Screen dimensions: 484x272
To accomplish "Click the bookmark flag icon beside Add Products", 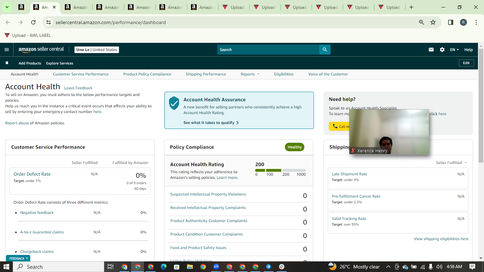I will coord(7,63).
